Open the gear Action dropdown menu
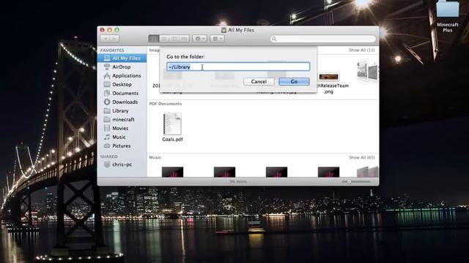The height and width of the screenshot is (263, 469). [199, 39]
